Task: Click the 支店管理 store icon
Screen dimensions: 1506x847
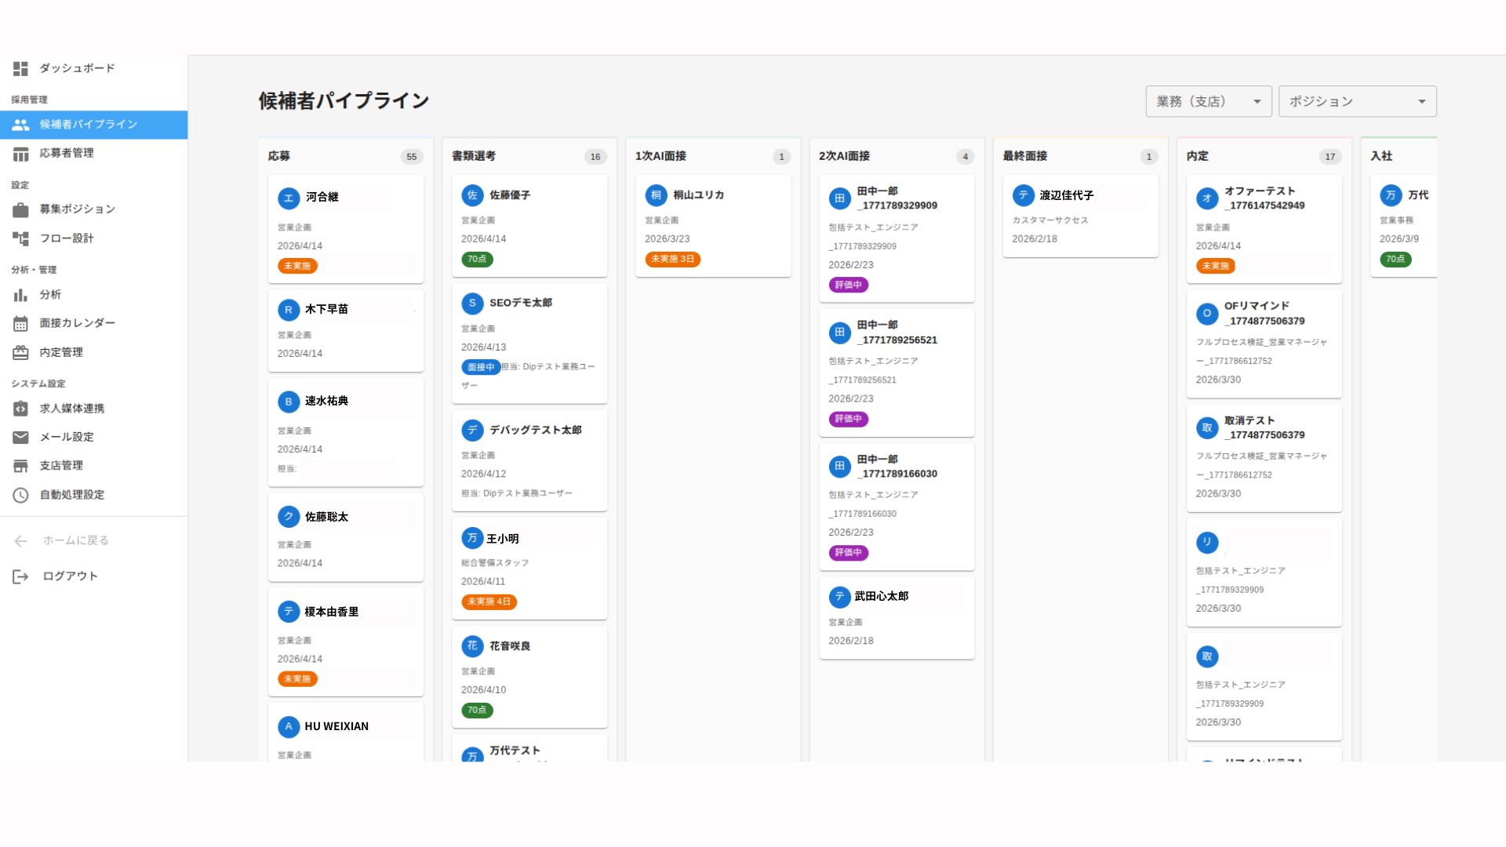Action: [20, 466]
